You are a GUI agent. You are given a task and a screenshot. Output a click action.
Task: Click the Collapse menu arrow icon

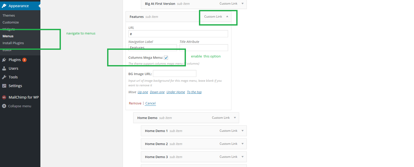[x=4, y=106]
